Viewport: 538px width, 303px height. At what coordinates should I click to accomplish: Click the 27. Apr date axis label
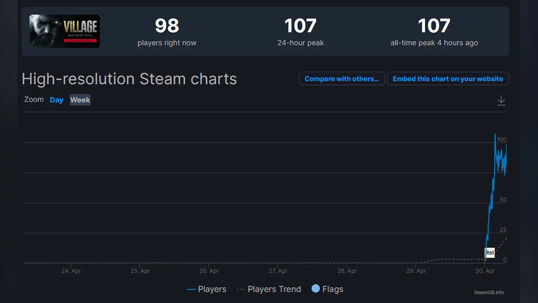coord(278,271)
